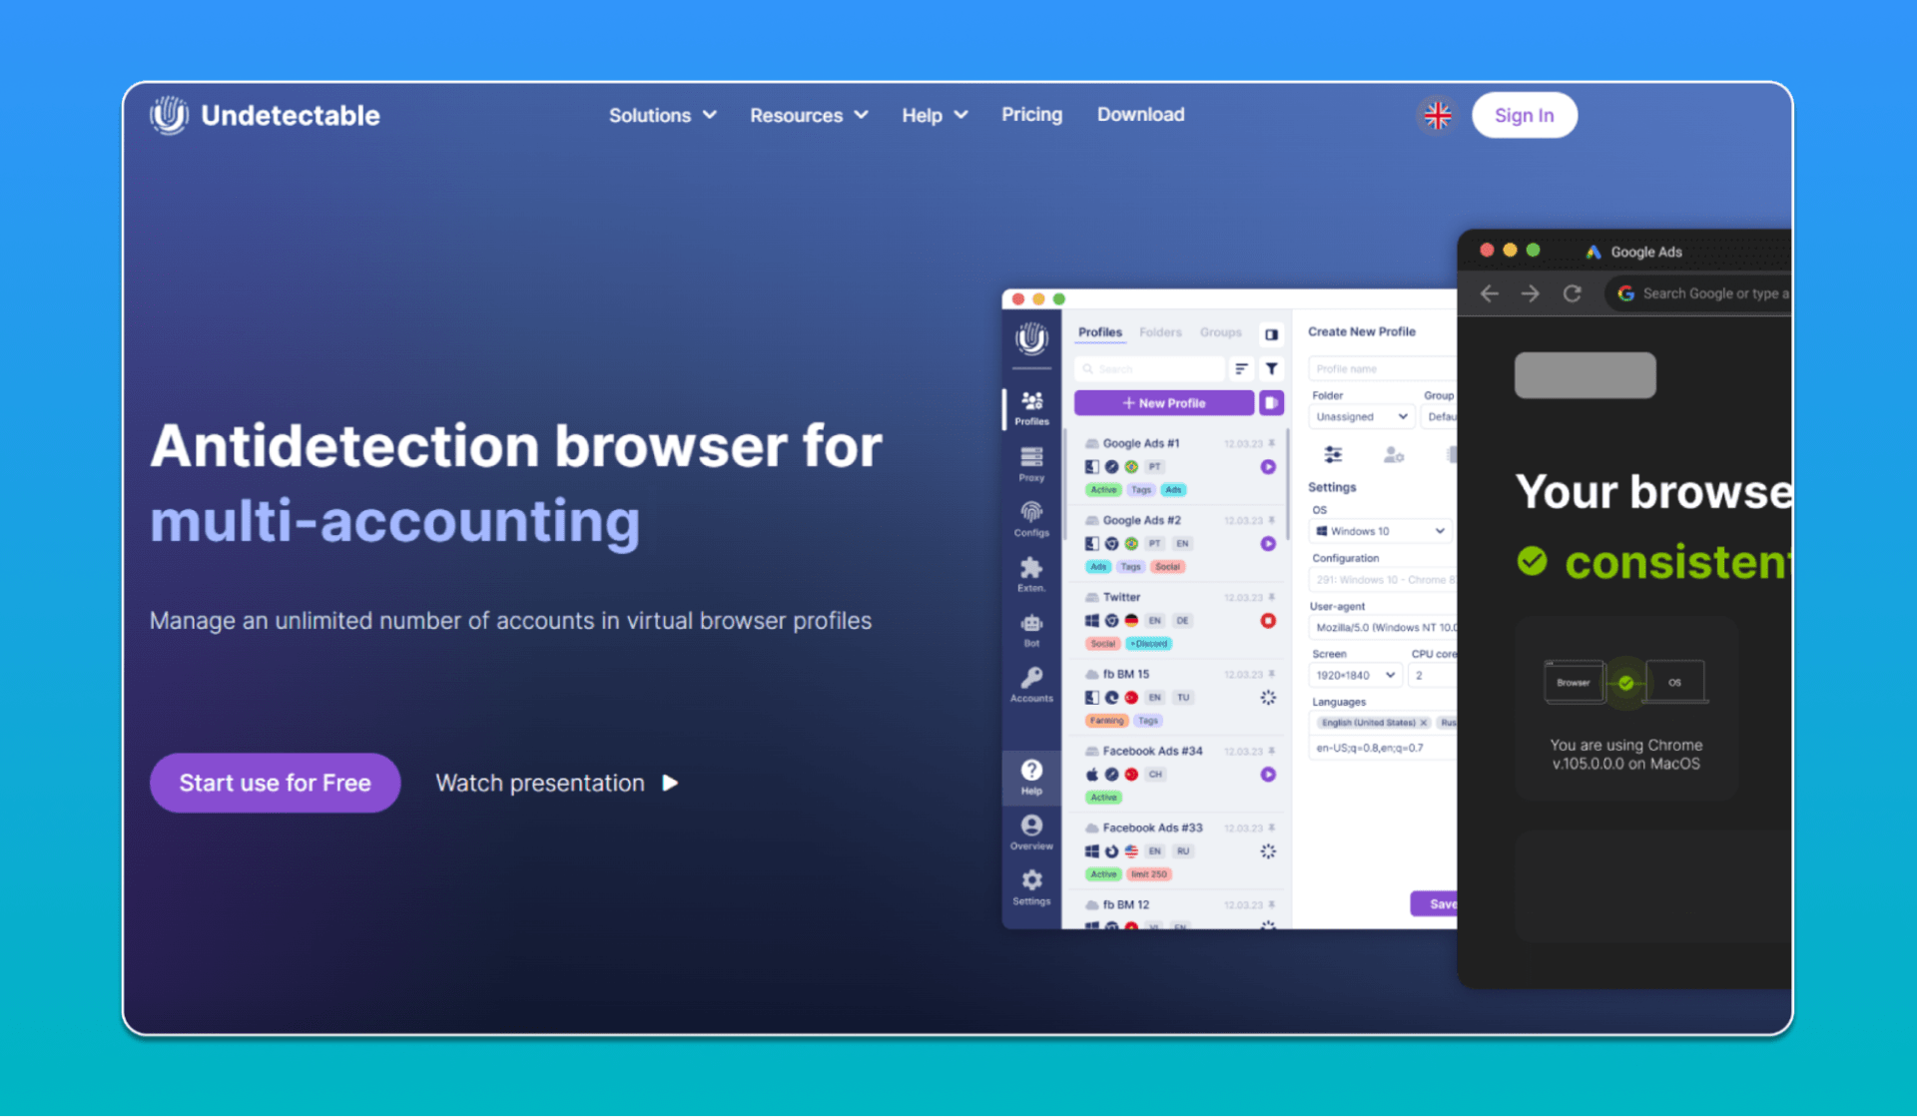Click the Configs panel icon

tap(1031, 517)
